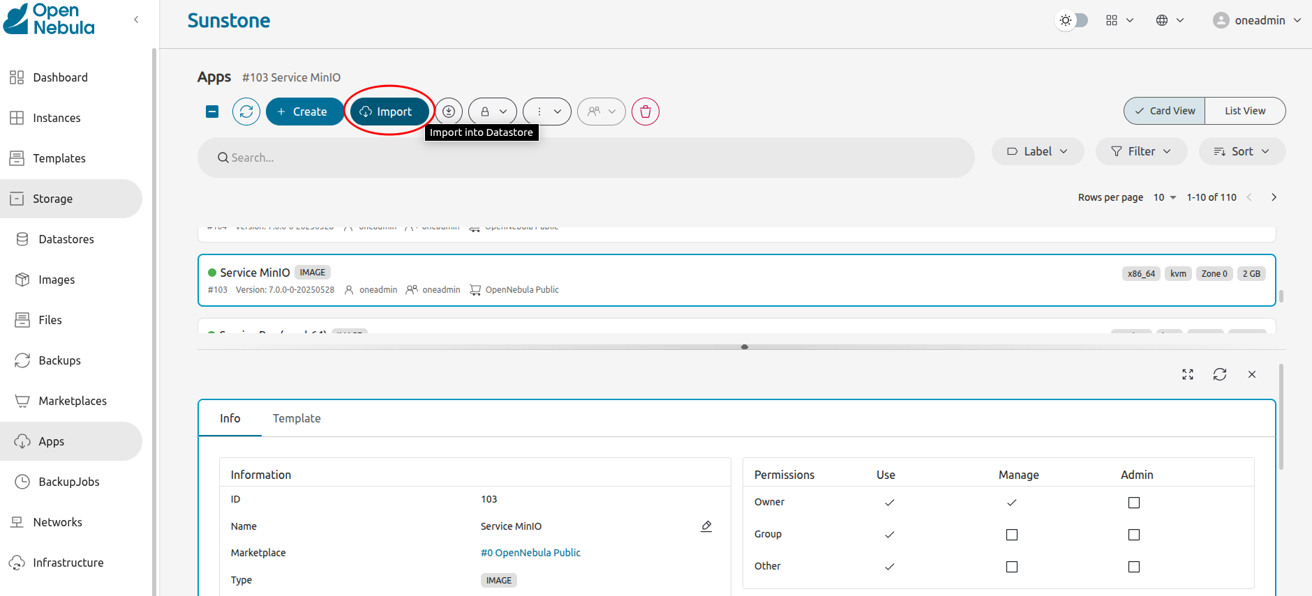Click the Search input field
The image size is (1312, 596).
[586, 158]
